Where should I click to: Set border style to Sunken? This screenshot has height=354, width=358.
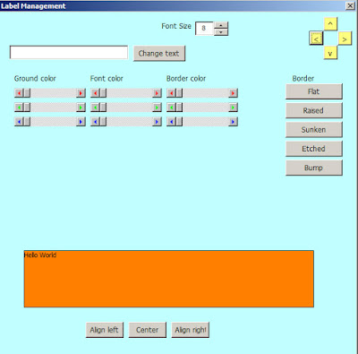coord(314,130)
